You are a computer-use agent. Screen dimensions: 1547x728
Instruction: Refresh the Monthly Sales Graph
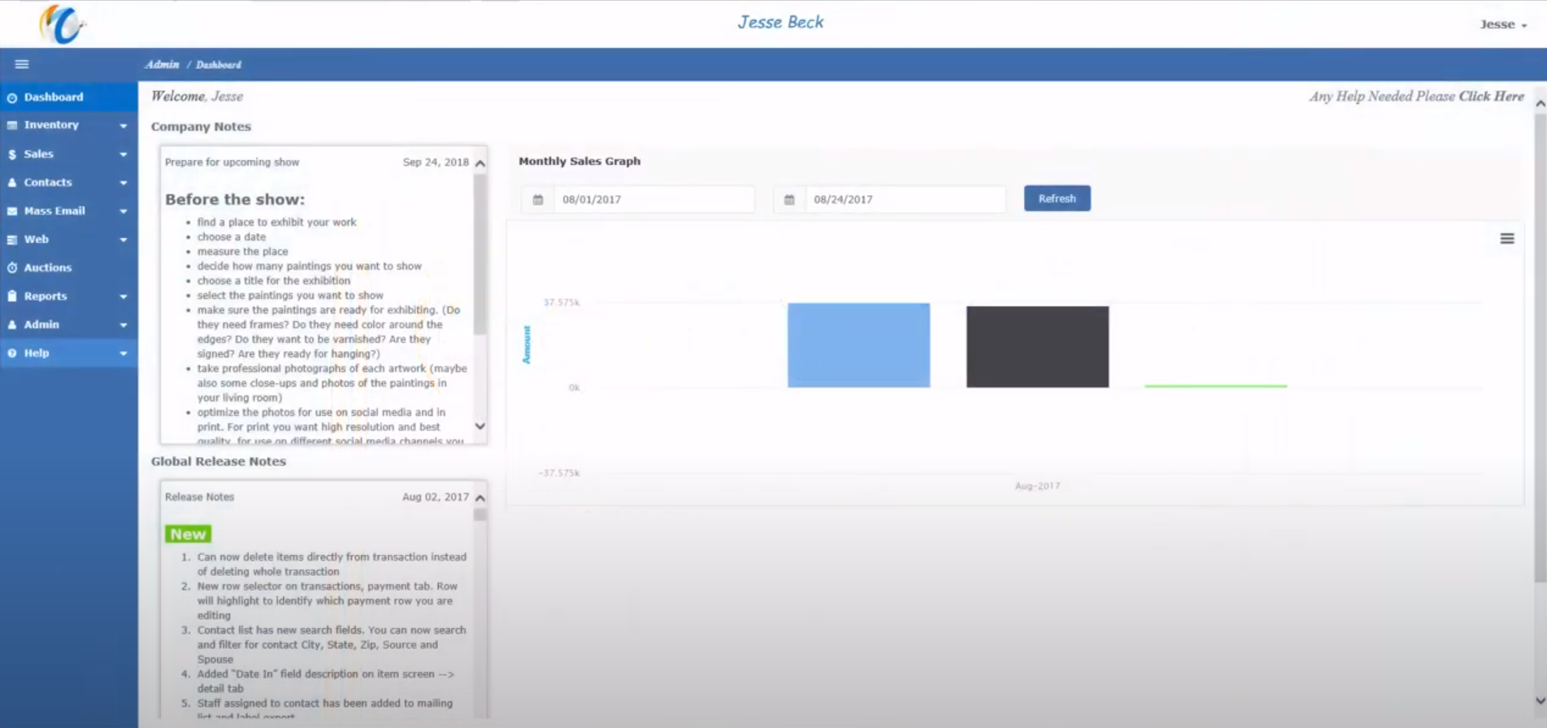(1057, 198)
